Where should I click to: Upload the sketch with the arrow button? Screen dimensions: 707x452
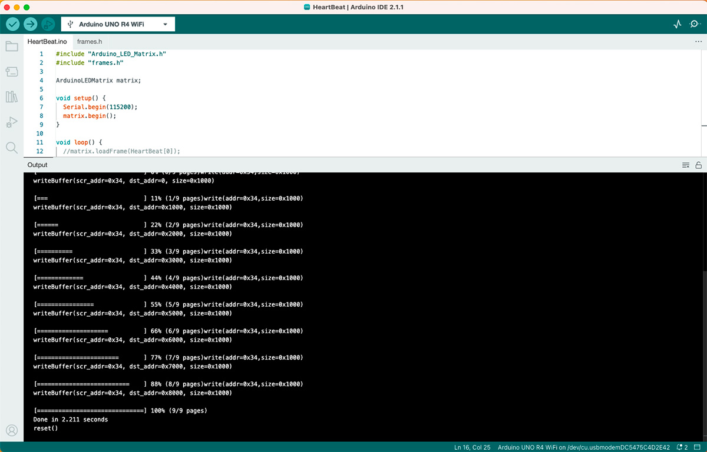31,24
